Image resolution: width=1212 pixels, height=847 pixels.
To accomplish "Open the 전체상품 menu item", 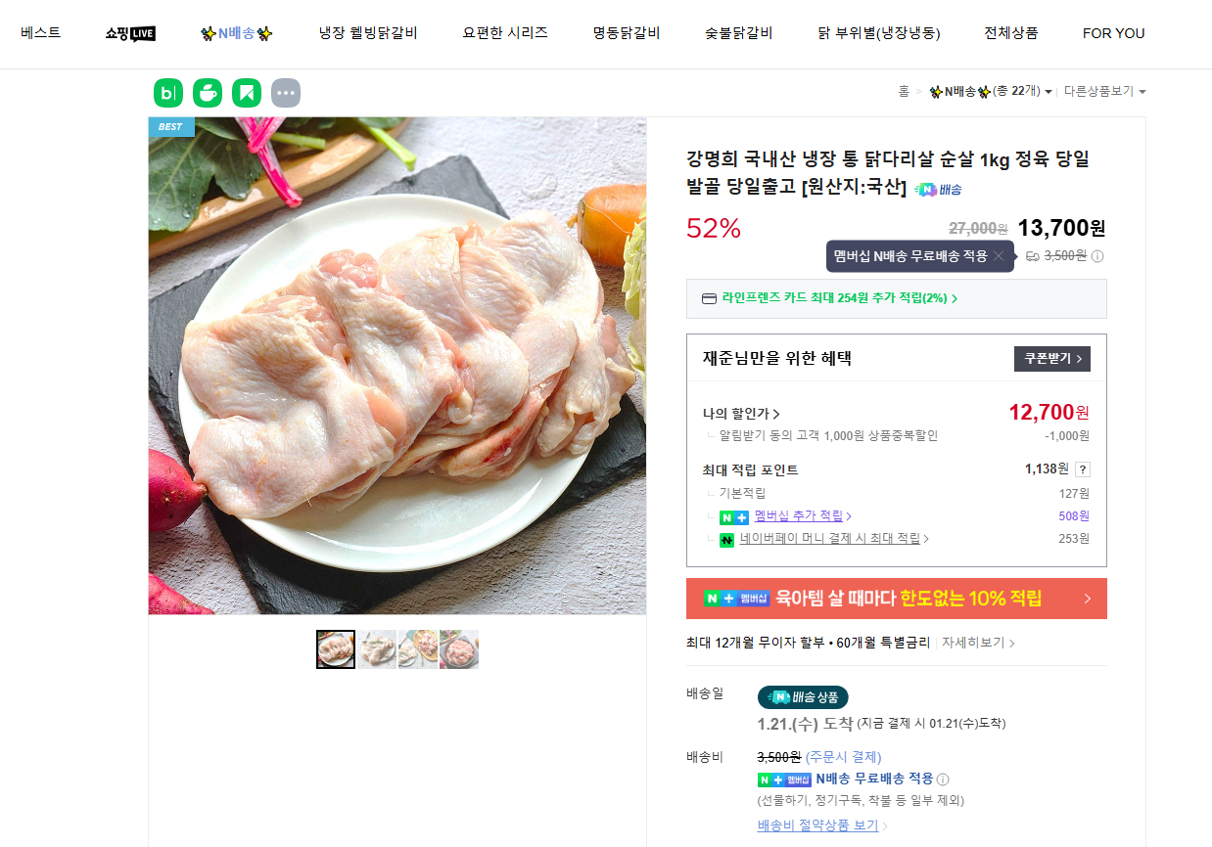I will (1010, 33).
